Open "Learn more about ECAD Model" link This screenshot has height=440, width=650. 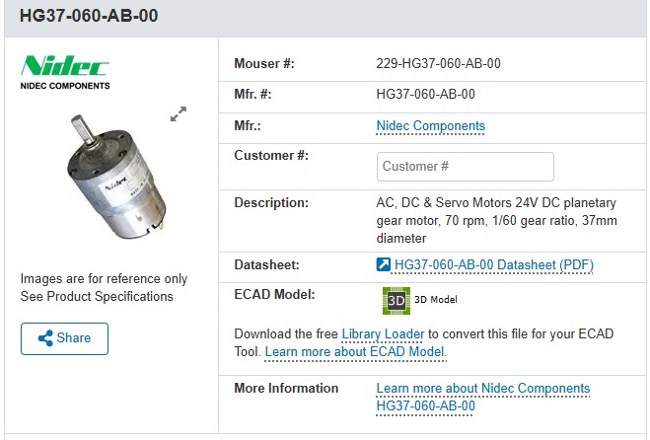coord(355,351)
